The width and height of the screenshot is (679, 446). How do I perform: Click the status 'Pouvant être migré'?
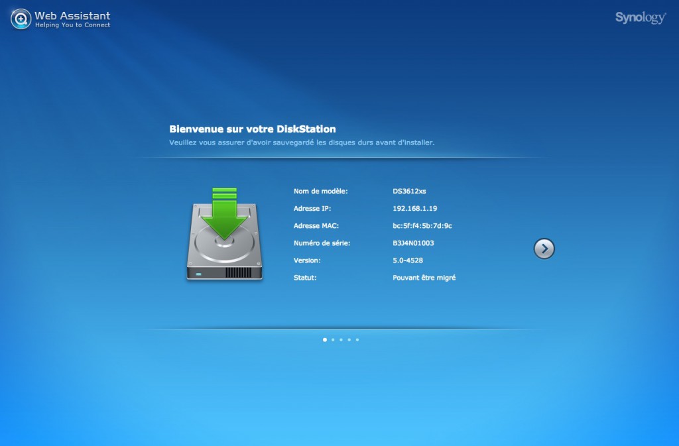[424, 278]
